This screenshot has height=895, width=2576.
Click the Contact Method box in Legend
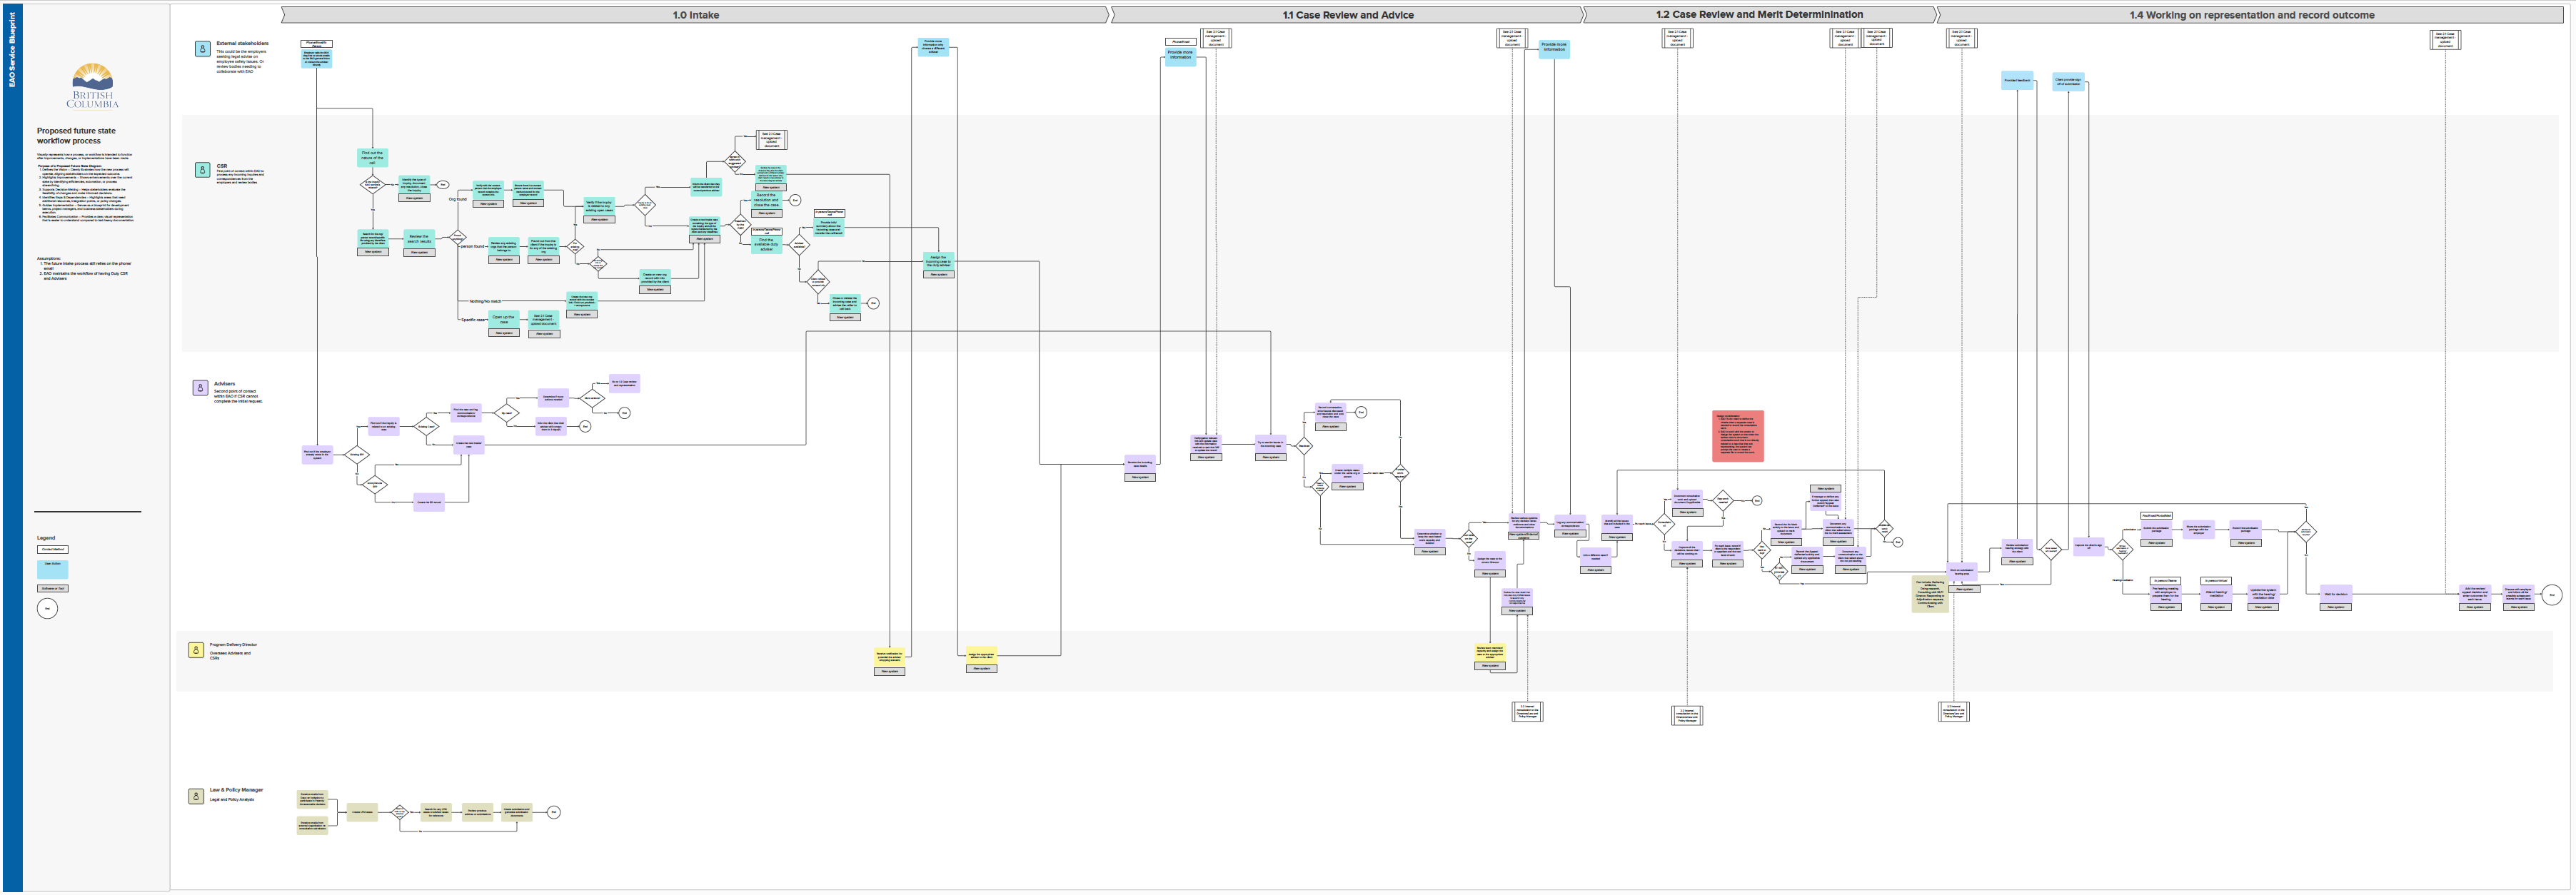click(x=53, y=549)
